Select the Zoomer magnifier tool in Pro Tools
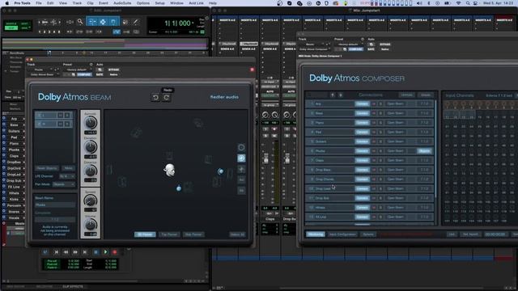Image resolution: width=518 pixels, height=291 pixels. (x=80, y=22)
